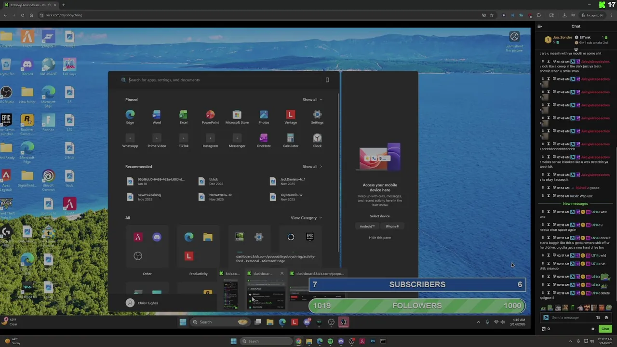
Task: Open Edge from the Start menu pinned apps
Action: tap(130, 117)
